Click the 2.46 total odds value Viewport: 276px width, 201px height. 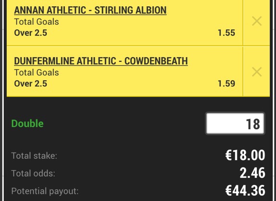pyautogui.click(x=252, y=173)
